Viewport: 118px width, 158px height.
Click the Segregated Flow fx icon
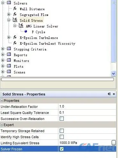tap(15, 14)
